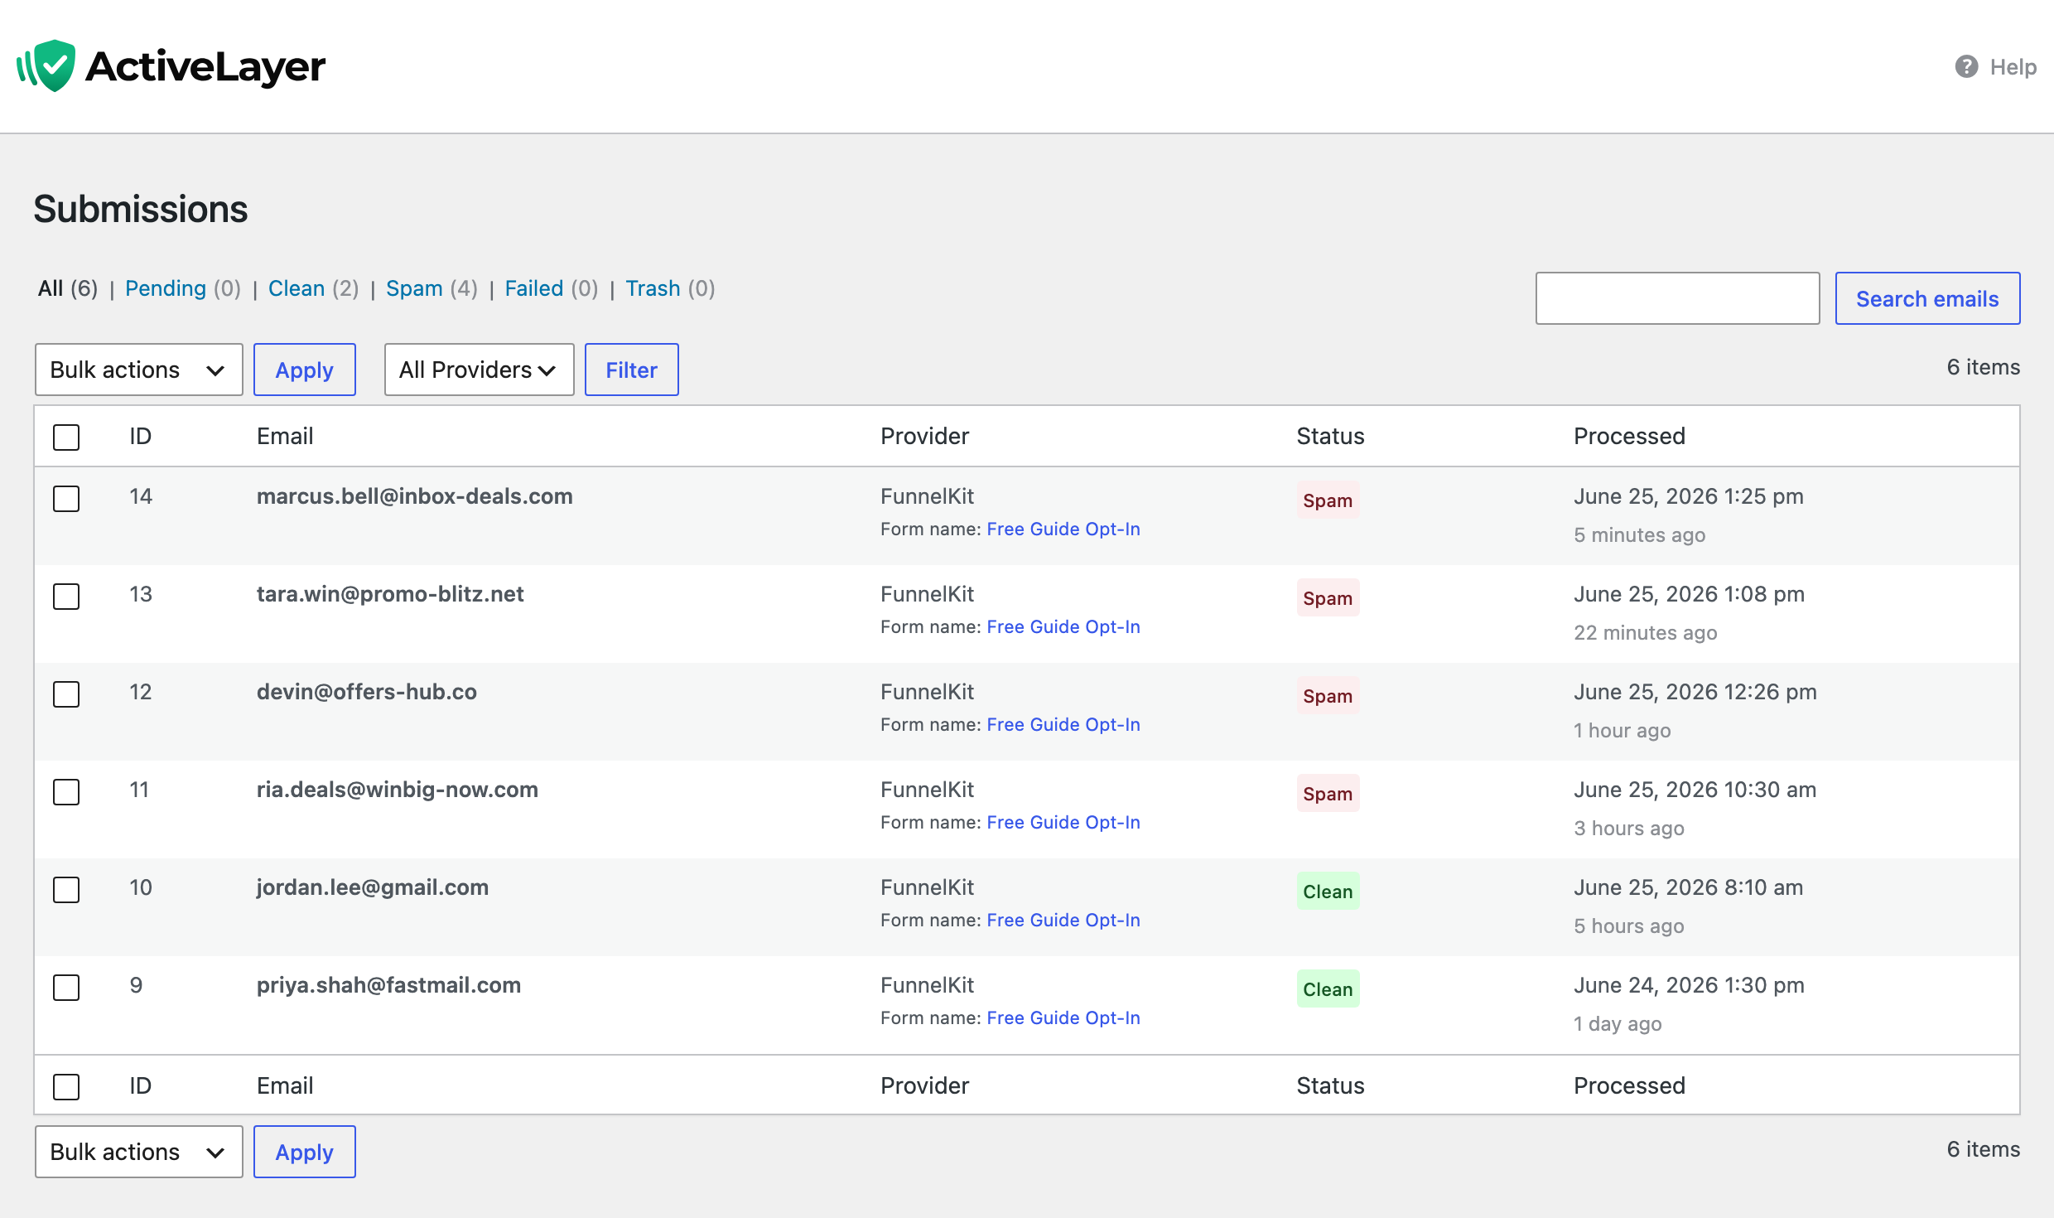The width and height of the screenshot is (2054, 1218).
Task: Click the Spam badge for ID 13
Action: (1328, 597)
